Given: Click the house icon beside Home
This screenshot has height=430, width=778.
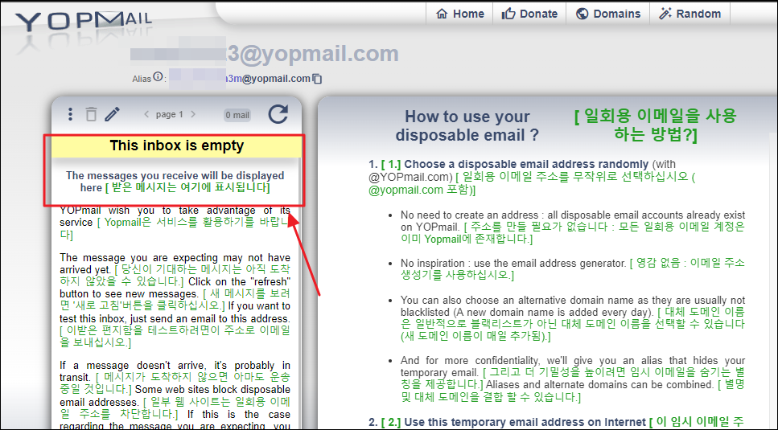Looking at the screenshot, I should 442,14.
